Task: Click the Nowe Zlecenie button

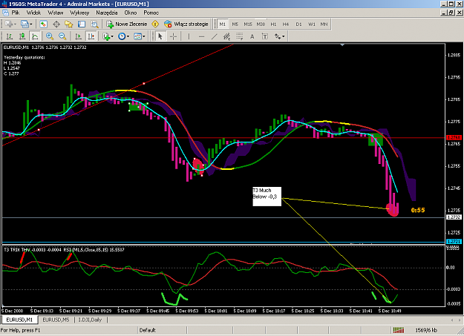Action: point(127,24)
